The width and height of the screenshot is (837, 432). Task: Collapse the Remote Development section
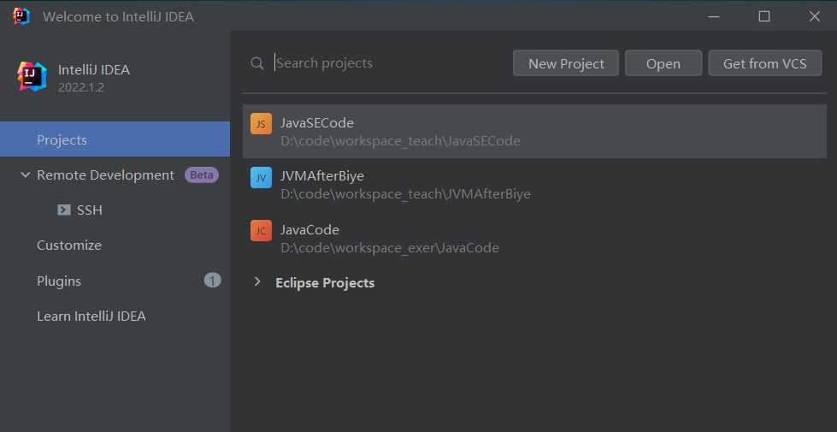coord(24,175)
